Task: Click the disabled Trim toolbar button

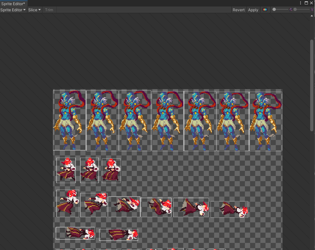Action: coord(49,10)
